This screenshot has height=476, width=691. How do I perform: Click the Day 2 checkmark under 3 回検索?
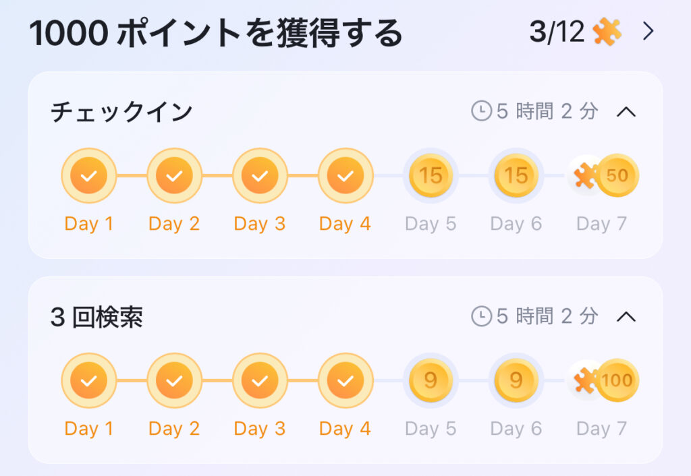point(175,380)
